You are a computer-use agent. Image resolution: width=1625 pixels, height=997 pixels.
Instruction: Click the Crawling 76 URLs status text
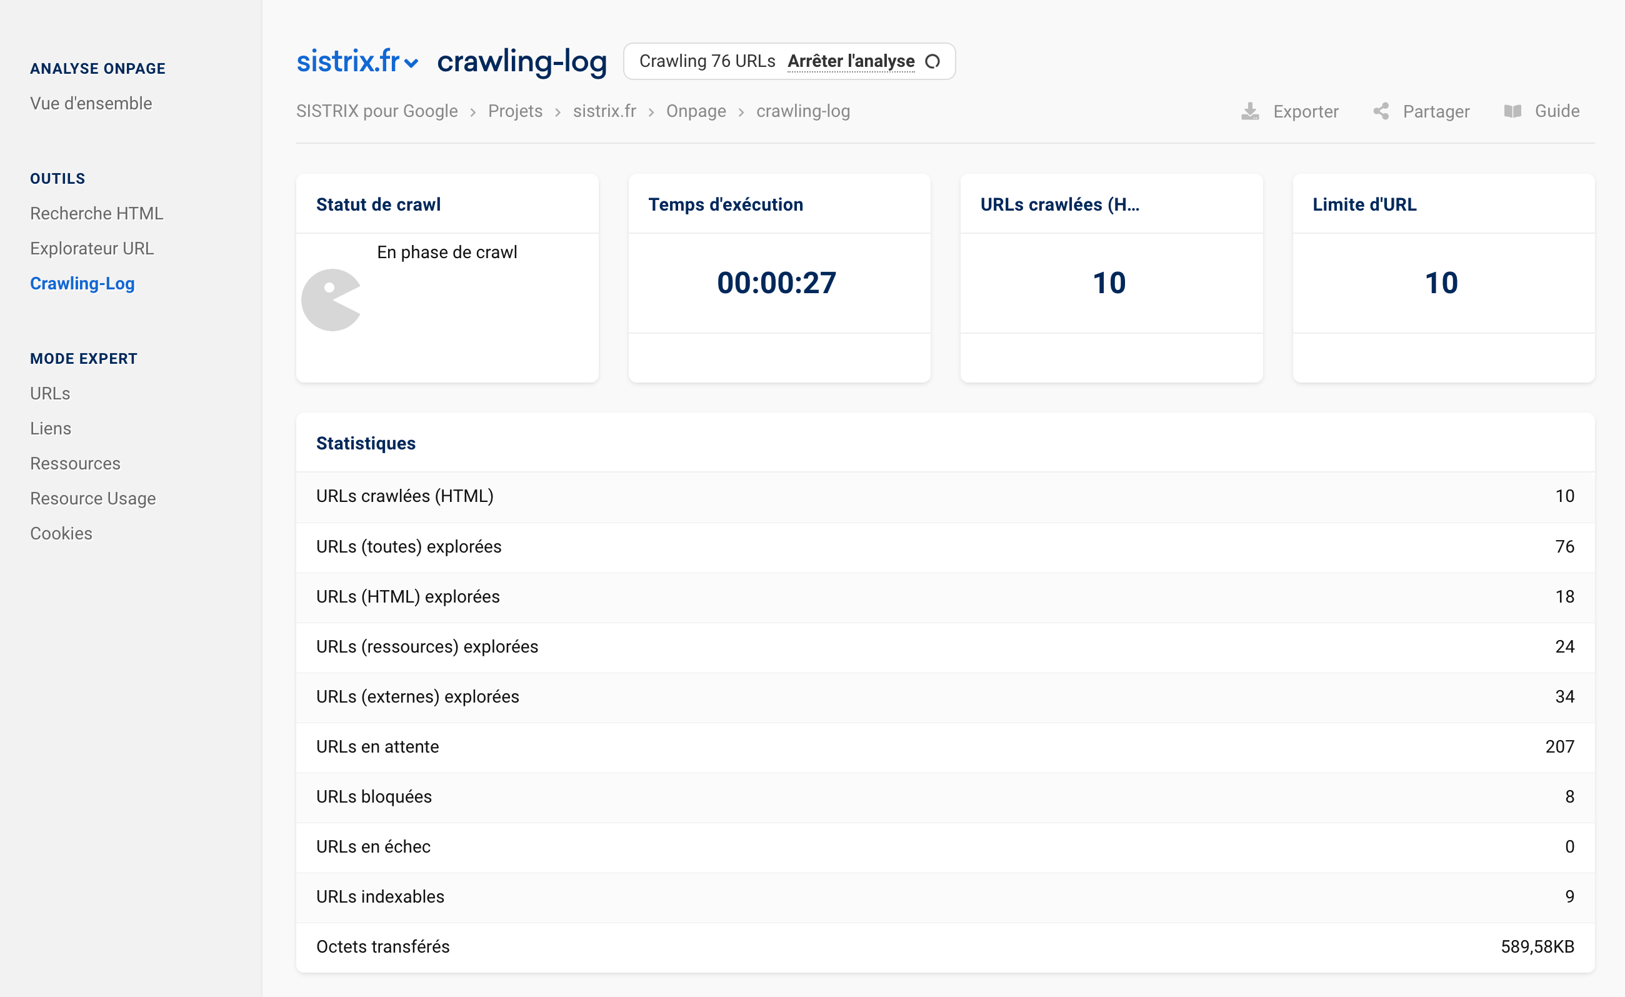coord(707,61)
